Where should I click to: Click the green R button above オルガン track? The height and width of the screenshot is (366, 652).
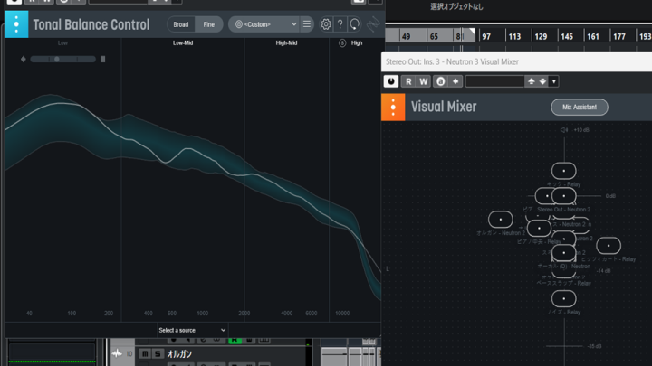pos(235,341)
